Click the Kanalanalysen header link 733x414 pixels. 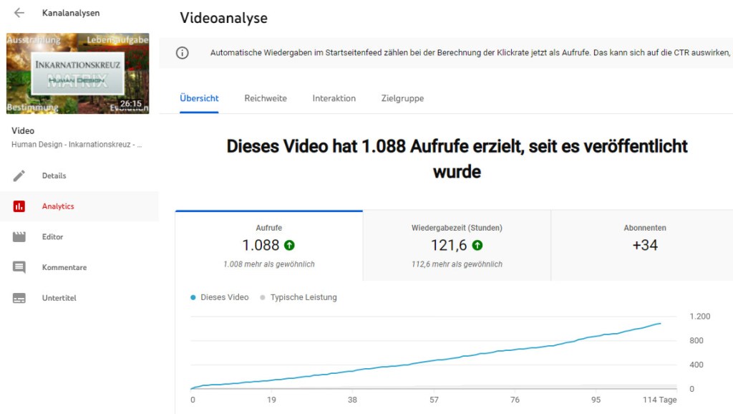[71, 13]
